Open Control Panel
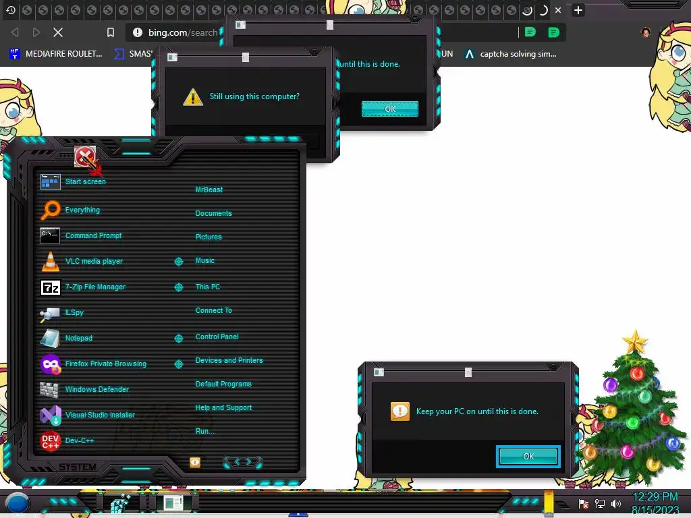 (x=217, y=337)
